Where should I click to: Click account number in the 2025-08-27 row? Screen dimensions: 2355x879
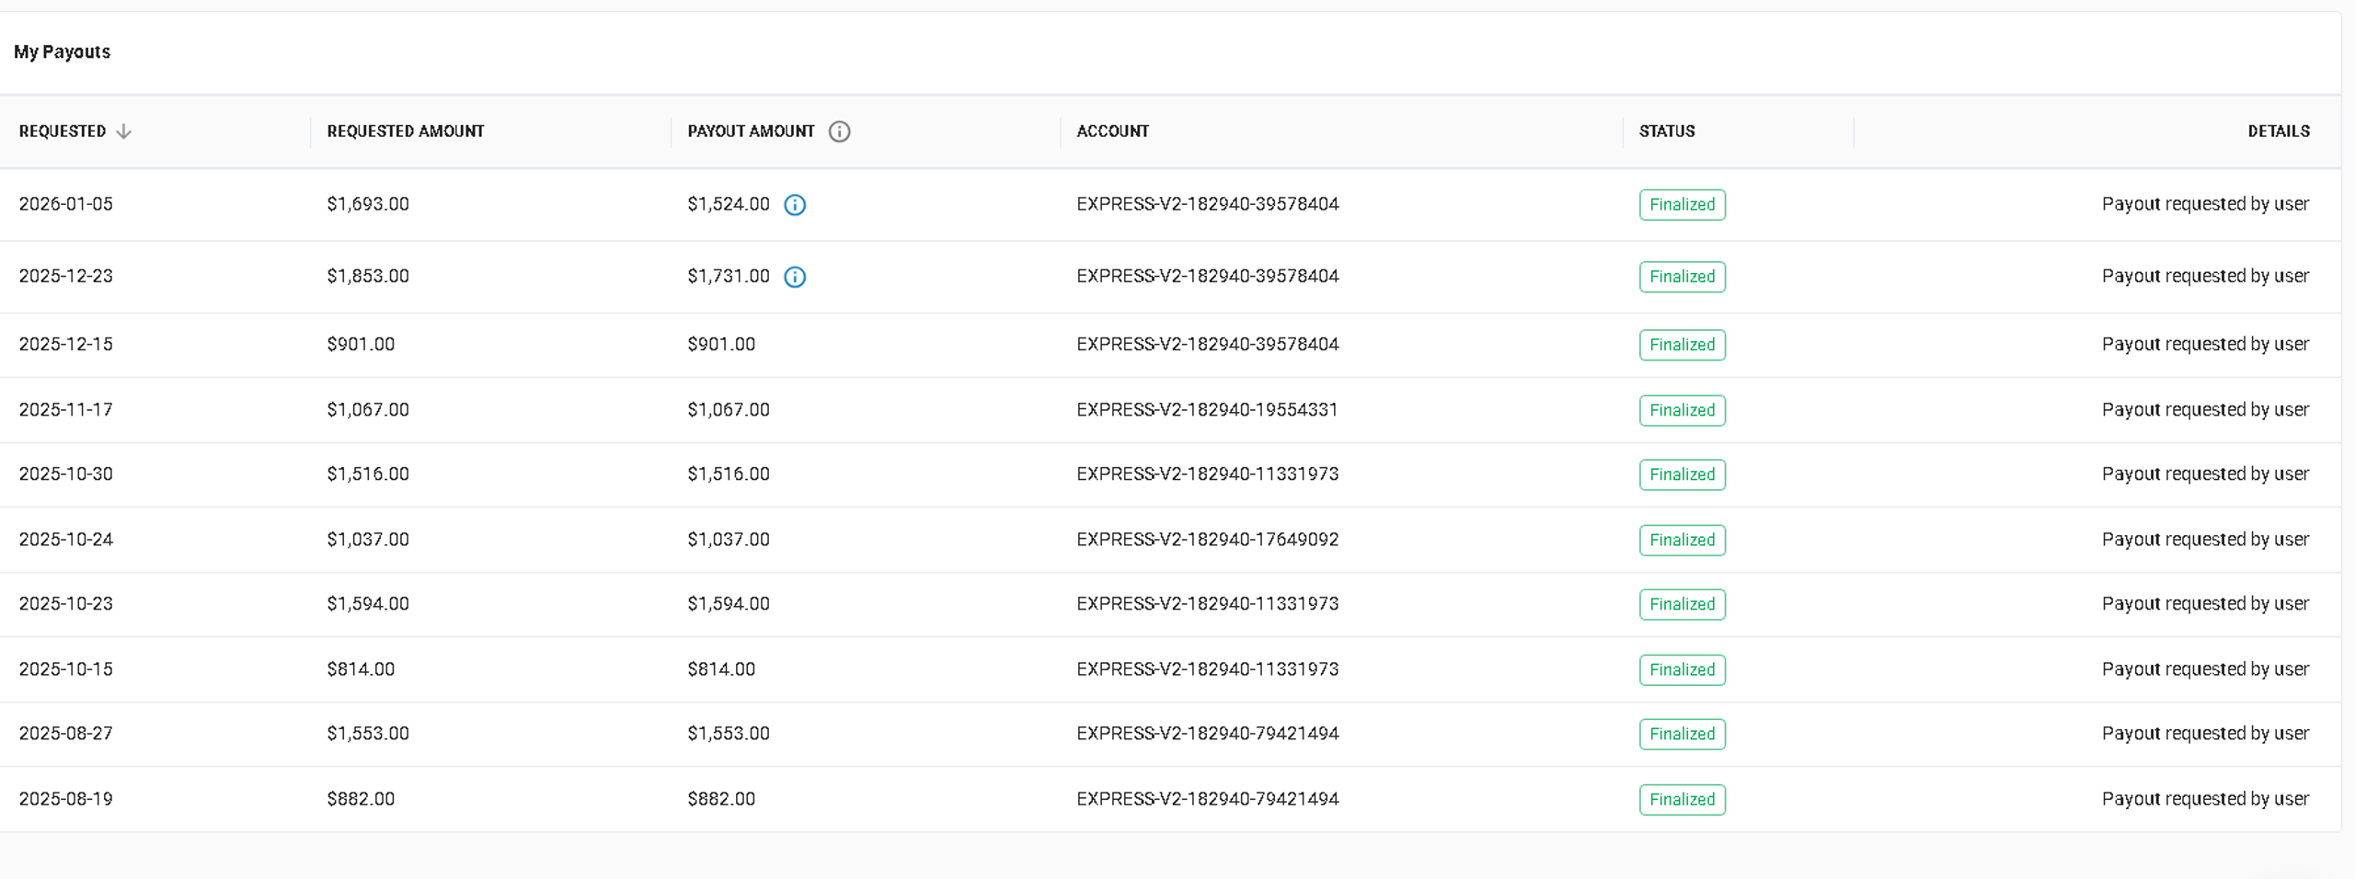(x=1208, y=733)
